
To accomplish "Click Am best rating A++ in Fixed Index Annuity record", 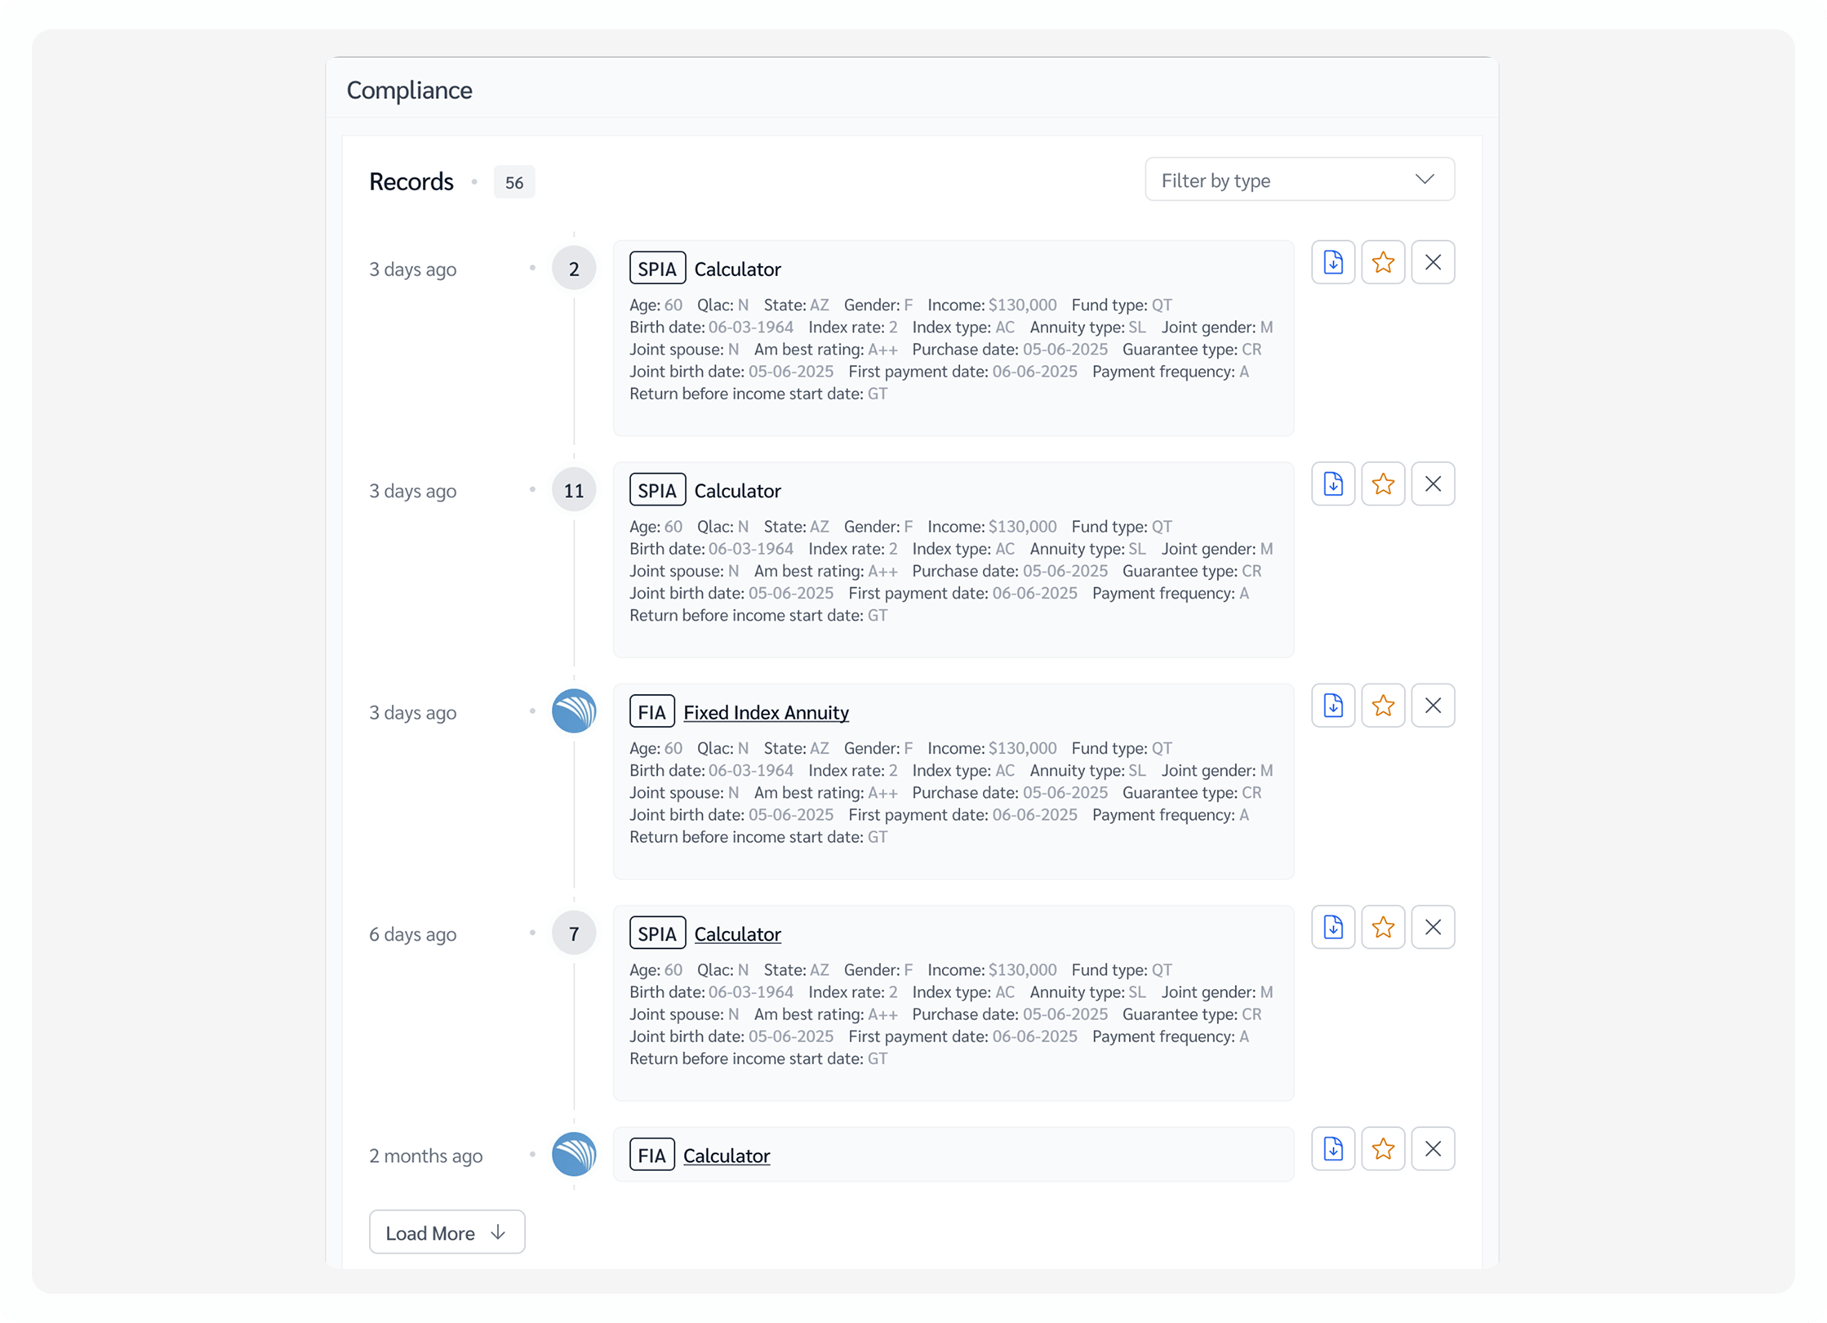I will pos(825,793).
